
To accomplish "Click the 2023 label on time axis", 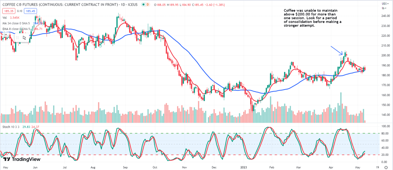I will (244, 167).
